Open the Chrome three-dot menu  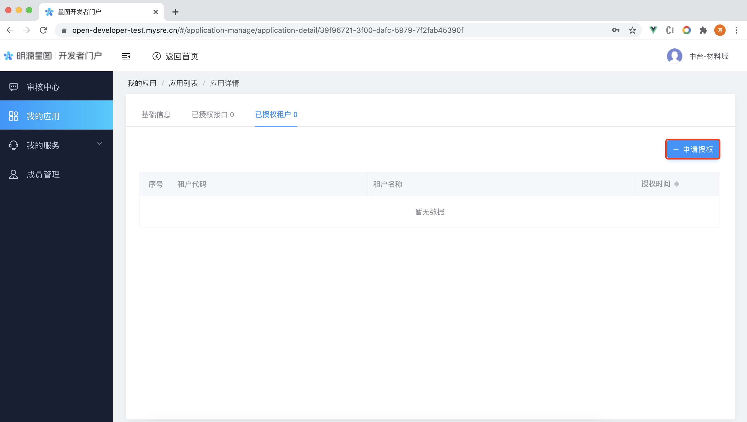(x=736, y=30)
